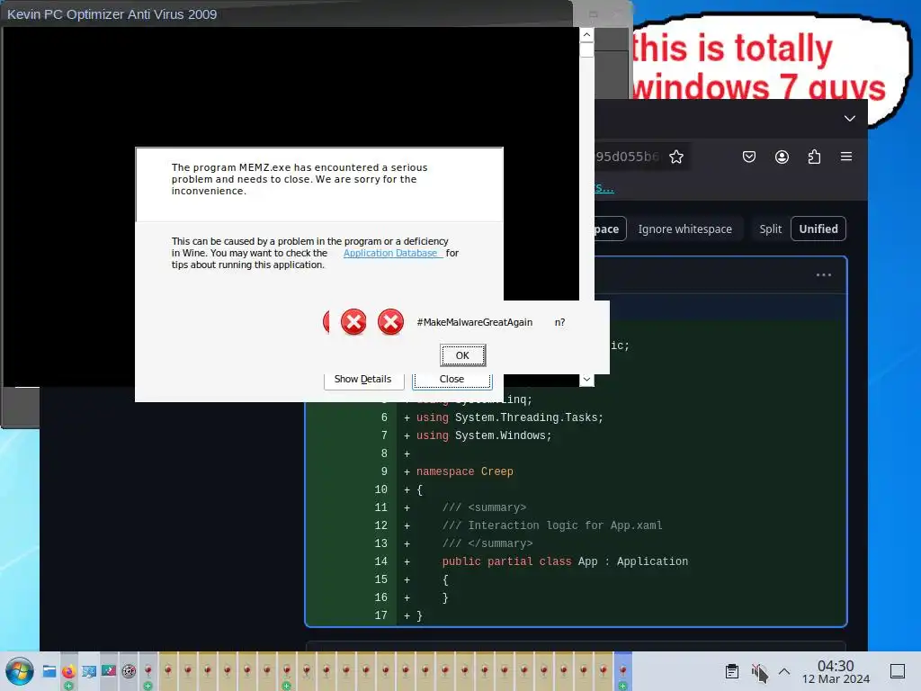Click OK in the #MakeMalwareGreatAgain message box
921x691 pixels.
click(463, 355)
